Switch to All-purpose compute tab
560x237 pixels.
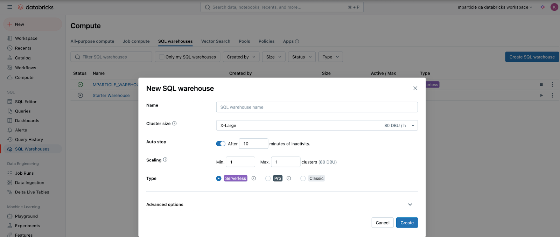[x=92, y=41]
